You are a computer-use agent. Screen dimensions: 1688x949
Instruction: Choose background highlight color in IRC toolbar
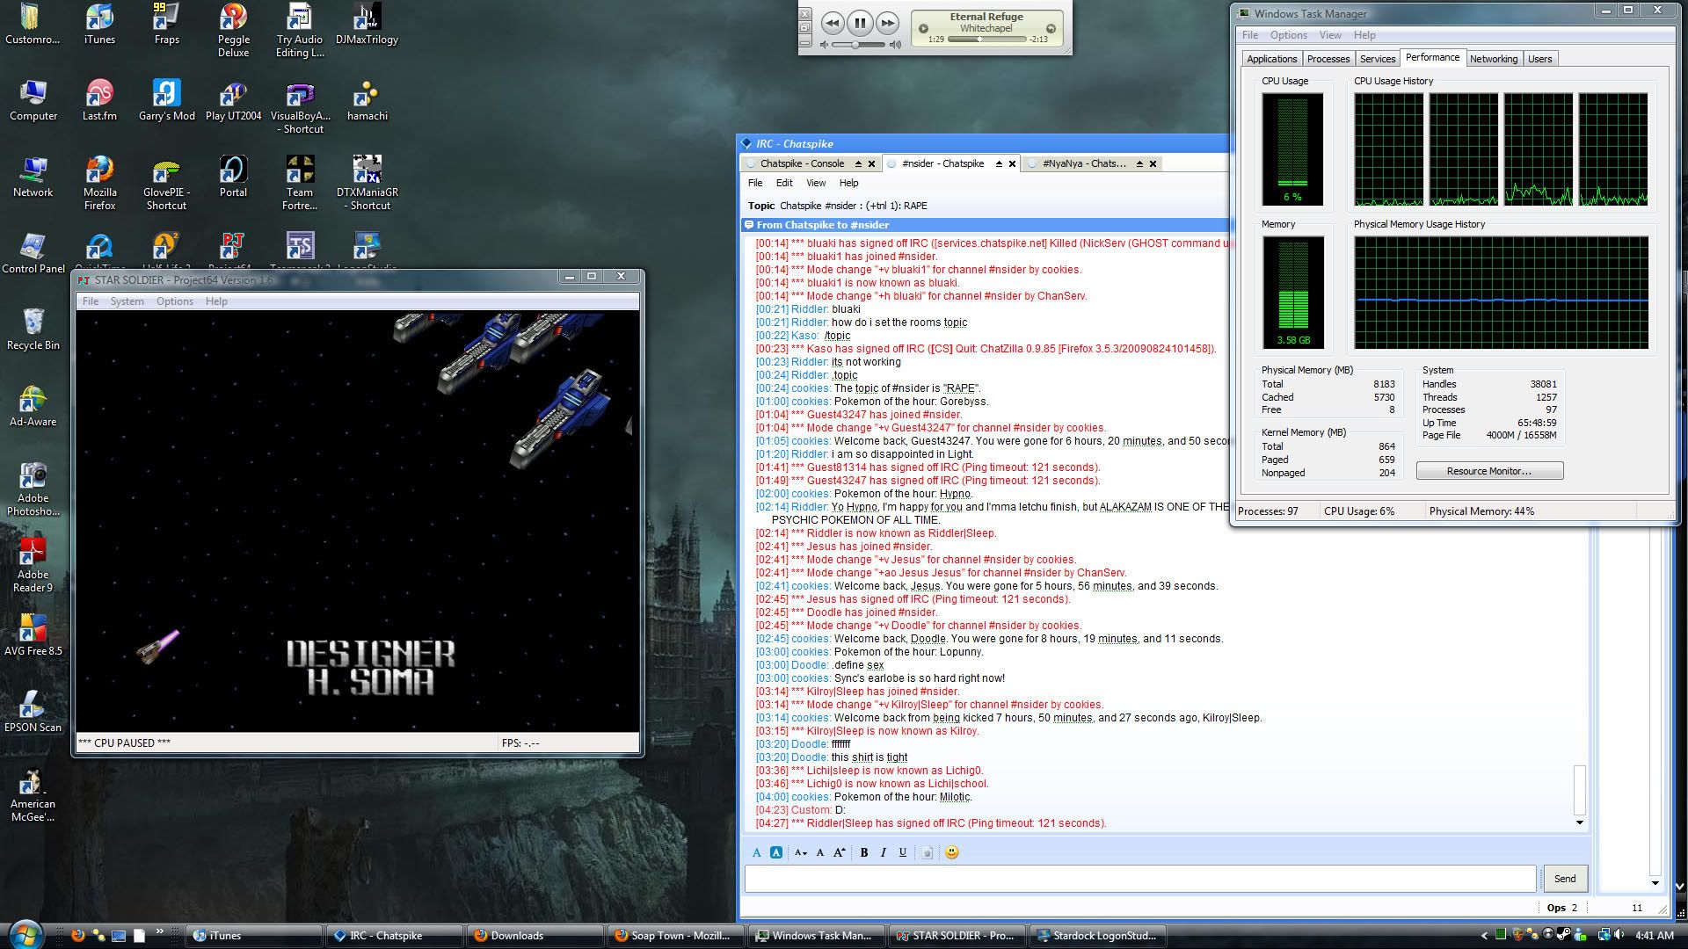776,852
